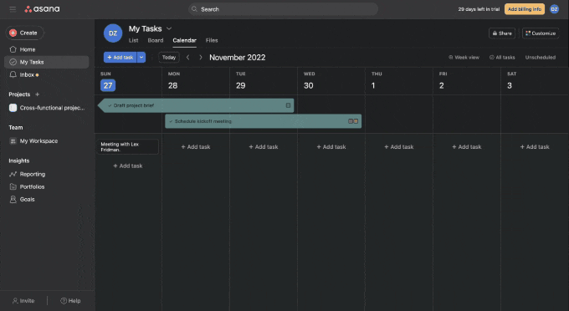Toggle Schedule kickoff meeting checkmark
569x311 pixels.
tap(171, 121)
